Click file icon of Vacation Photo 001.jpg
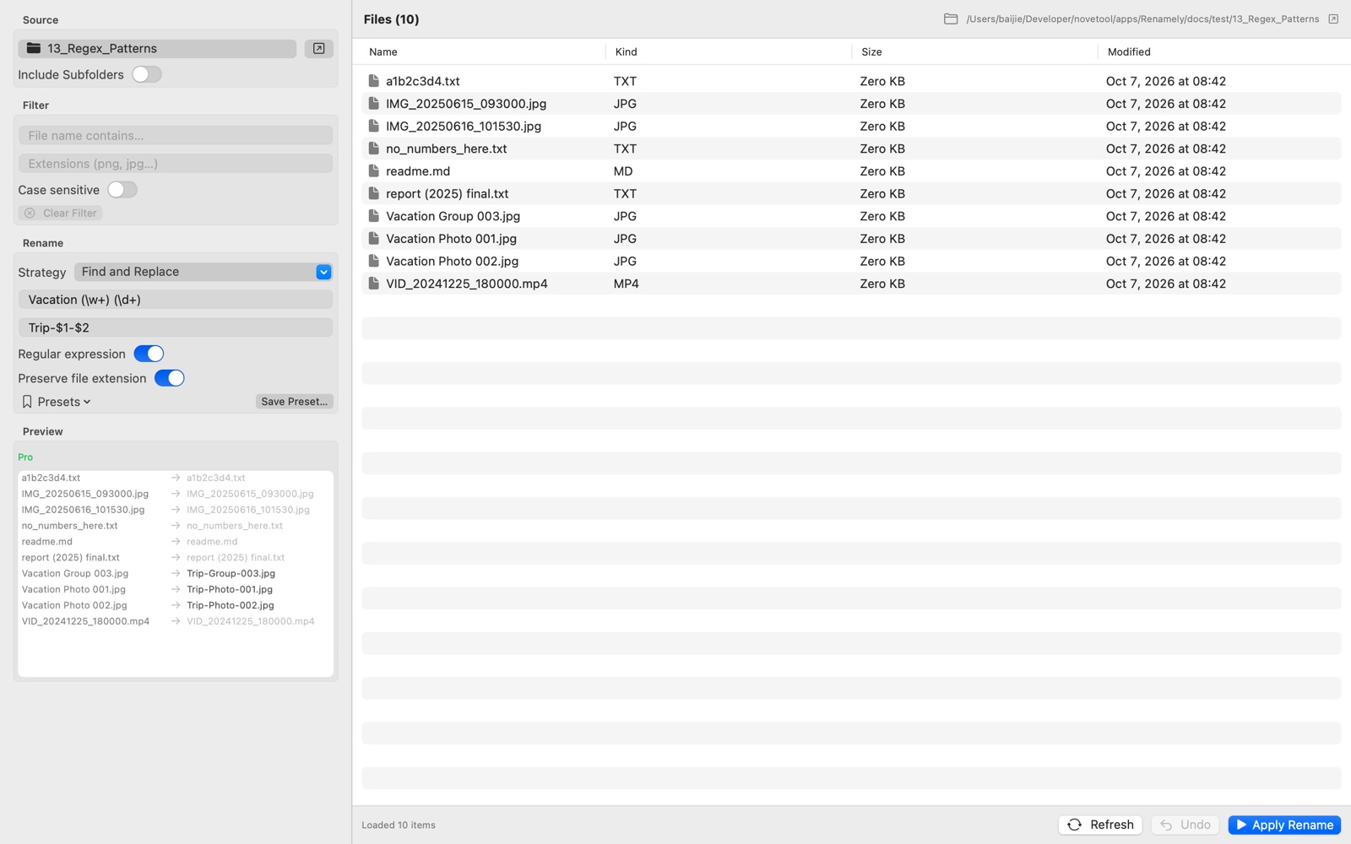 point(373,238)
